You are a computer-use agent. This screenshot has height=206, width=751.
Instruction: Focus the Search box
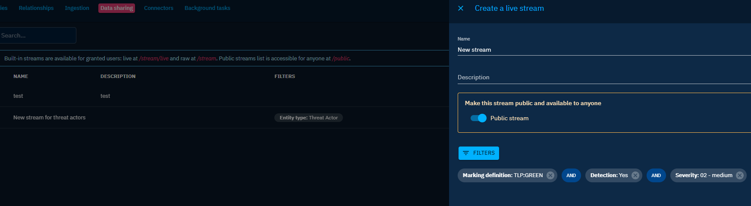(x=38, y=35)
